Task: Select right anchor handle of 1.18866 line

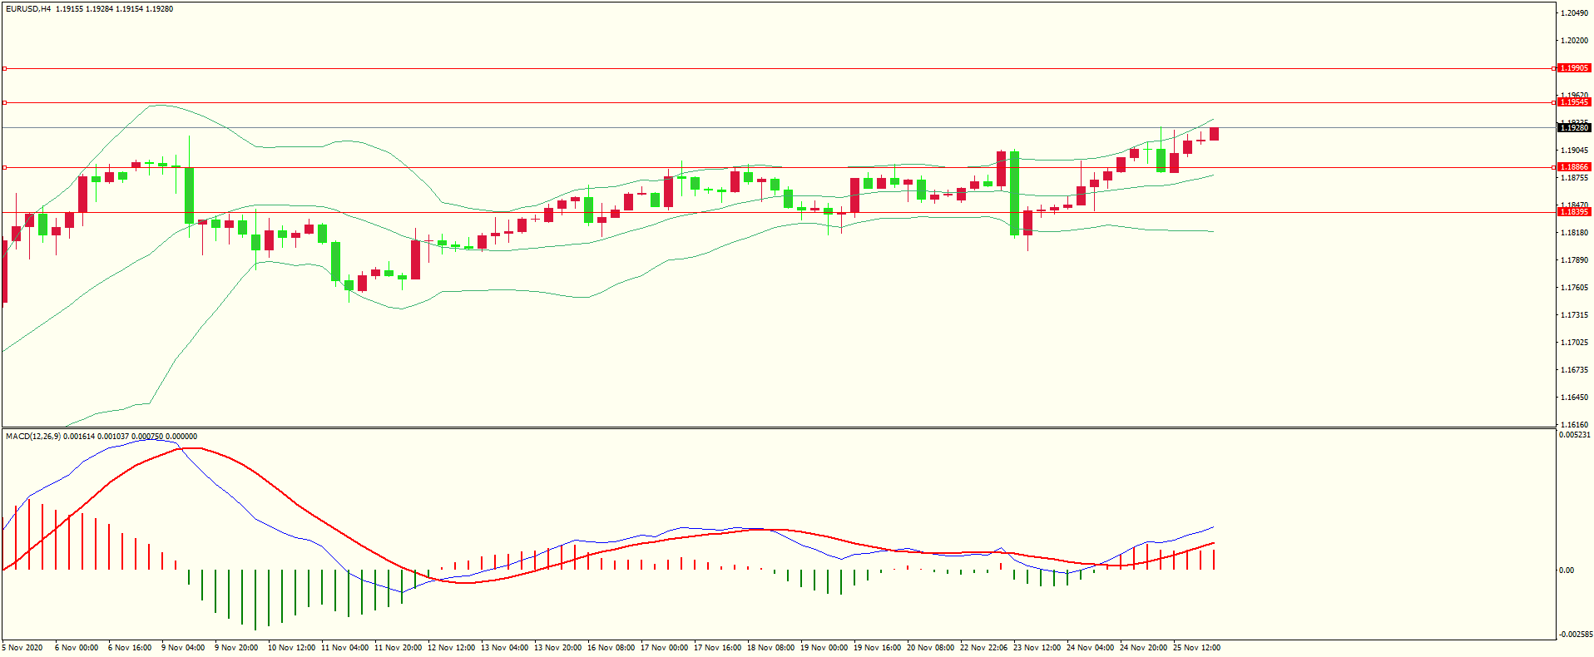Action: pyautogui.click(x=1555, y=167)
